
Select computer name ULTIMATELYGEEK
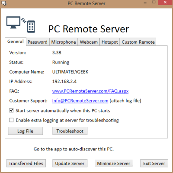(x=70, y=72)
